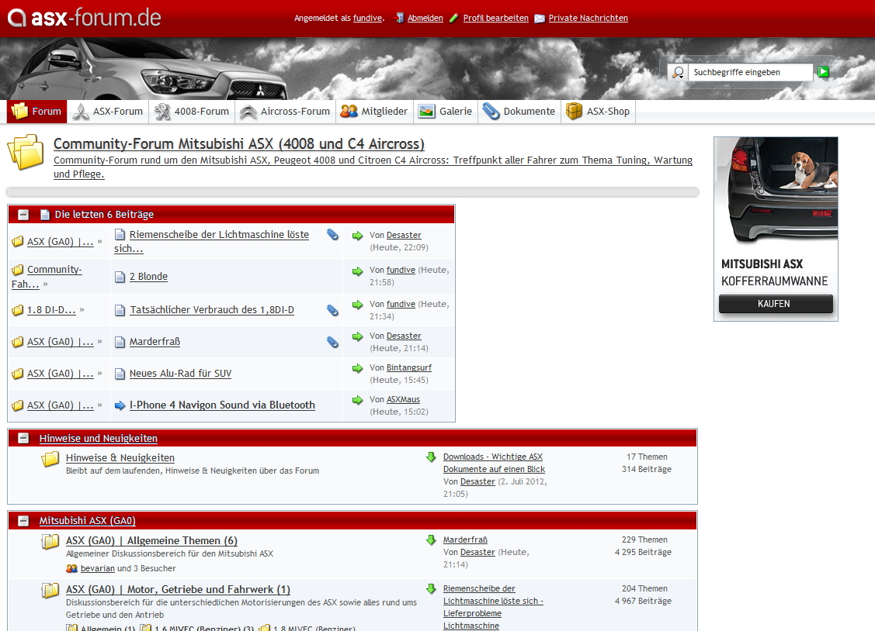Collapse the Hinweise und Neuigkeiten category

point(23,438)
